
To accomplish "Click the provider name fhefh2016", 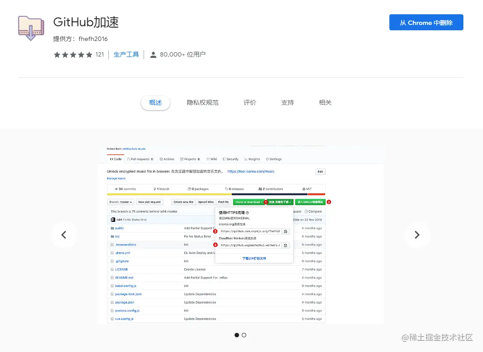I will click(x=93, y=39).
